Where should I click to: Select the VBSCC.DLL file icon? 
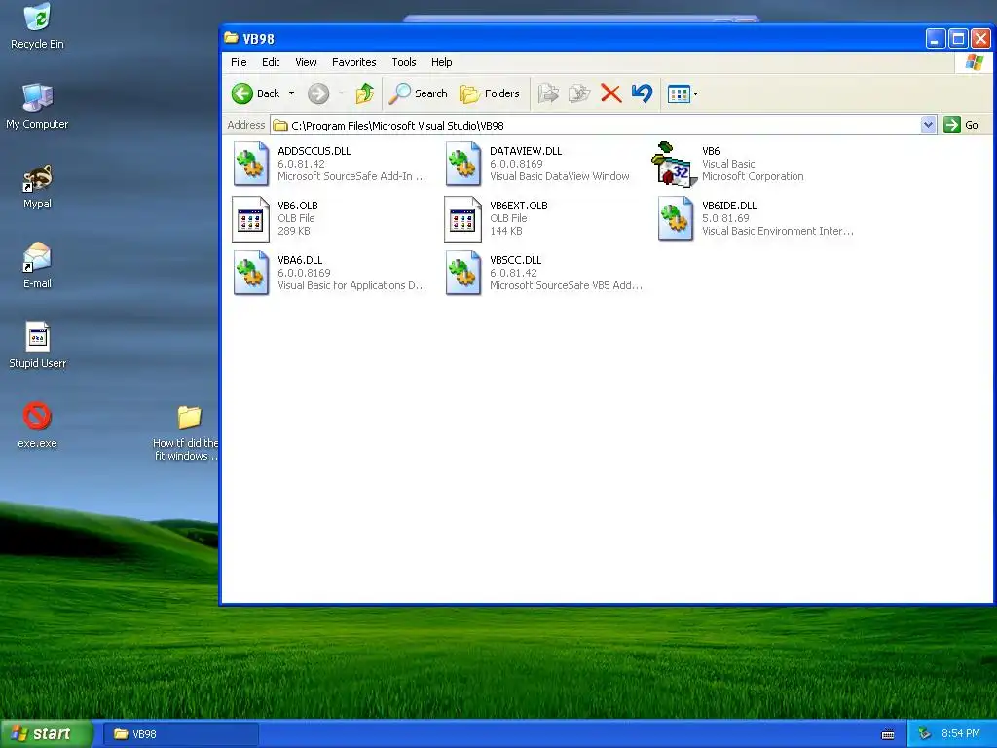click(x=462, y=273)
